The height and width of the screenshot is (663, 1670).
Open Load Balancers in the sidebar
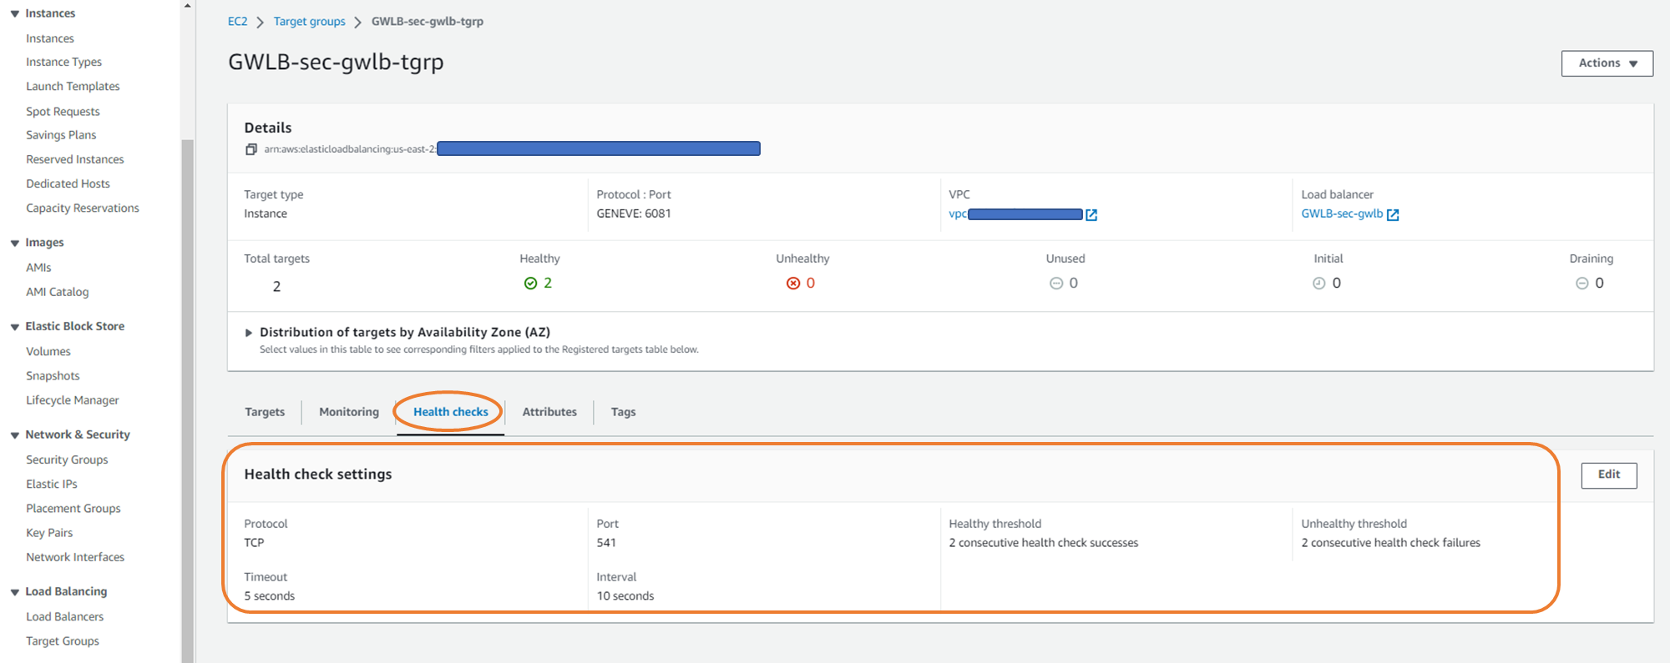[65, 617]
